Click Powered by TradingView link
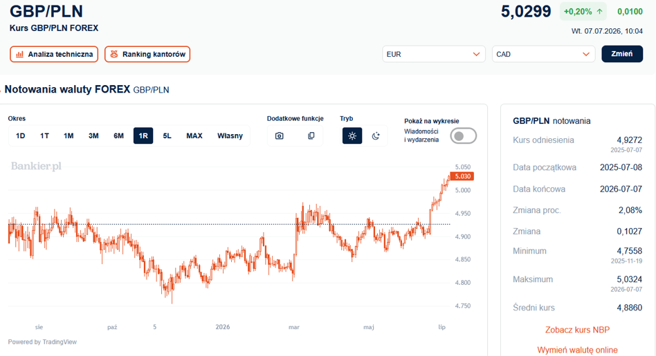Image resolution: width=656 pixels, height=356 pixels. [x=42, y=341]
